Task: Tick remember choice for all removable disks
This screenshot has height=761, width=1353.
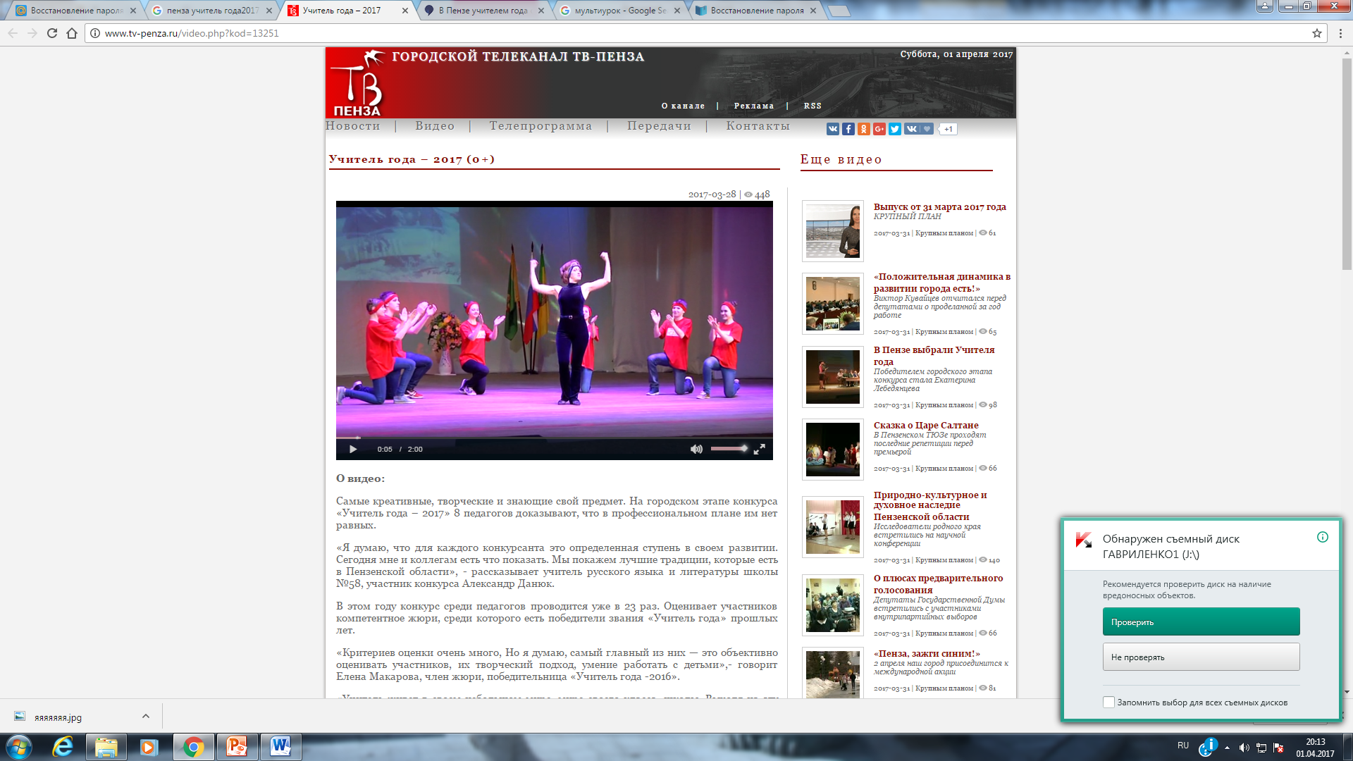Action: pyautogui.click(x=1108, y=702)
